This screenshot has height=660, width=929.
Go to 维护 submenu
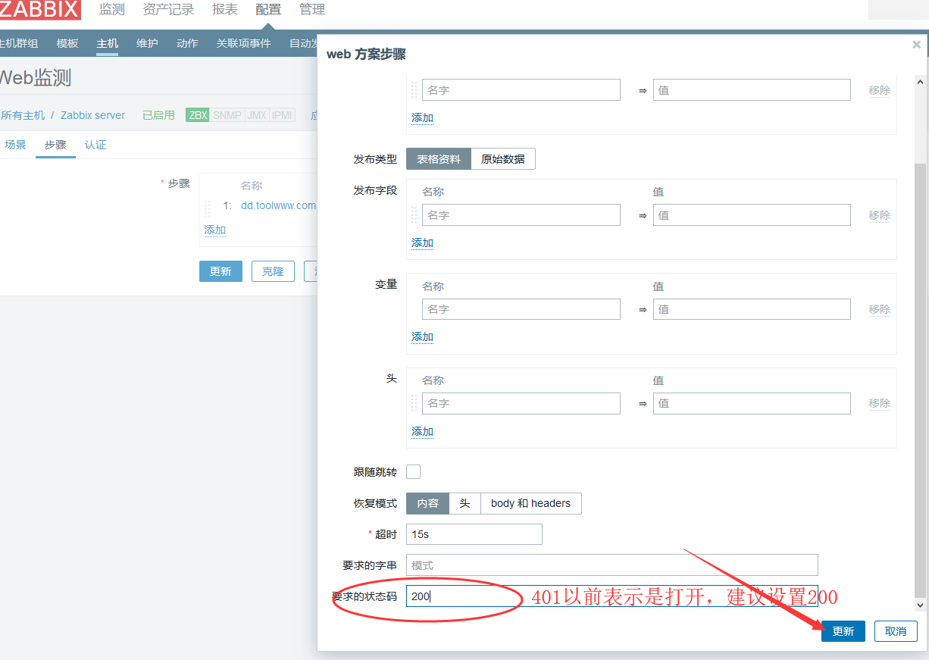pos(147,43)
